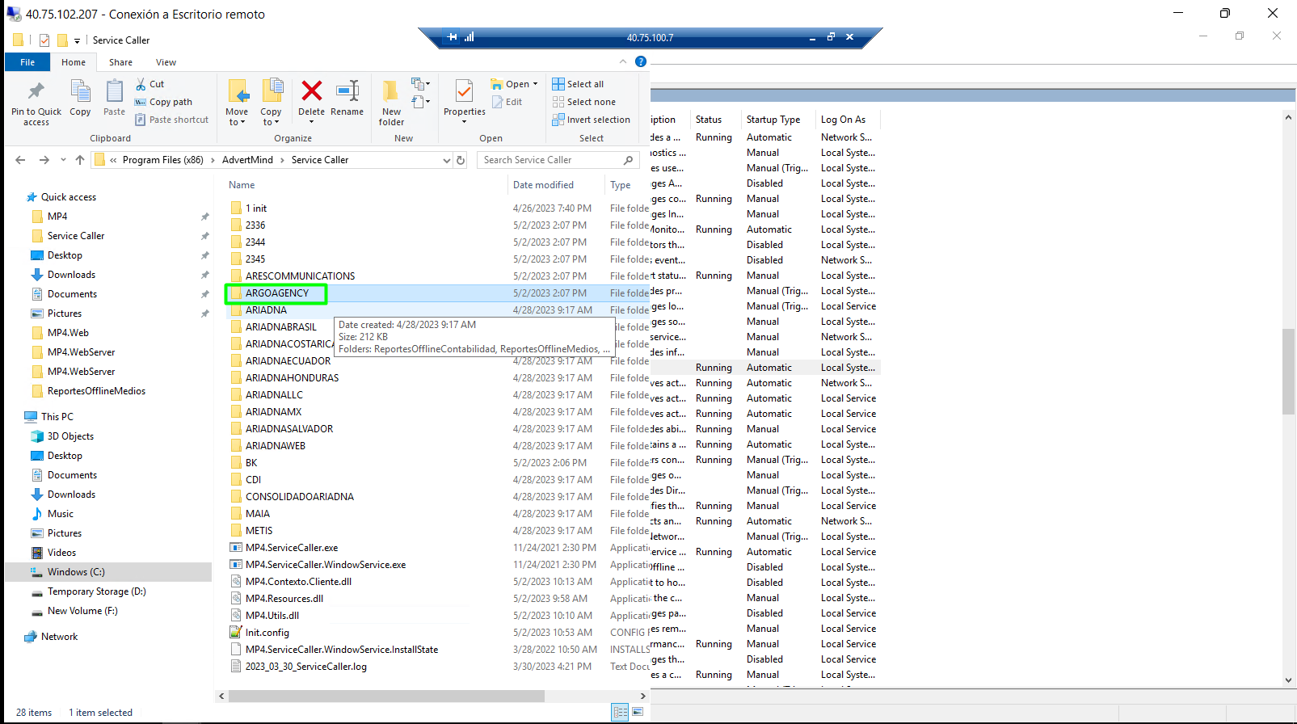Click the vertical scrollbar thumb in services window
1297x724 pixels.
(1289, 372)
